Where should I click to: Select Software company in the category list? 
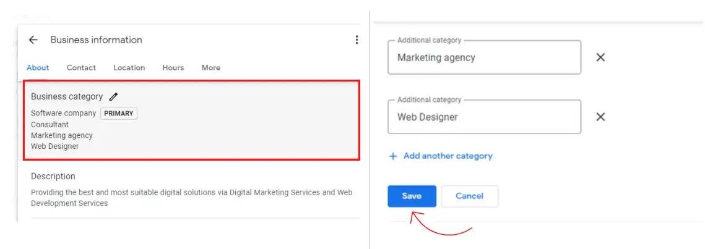(x=64, y=113)
